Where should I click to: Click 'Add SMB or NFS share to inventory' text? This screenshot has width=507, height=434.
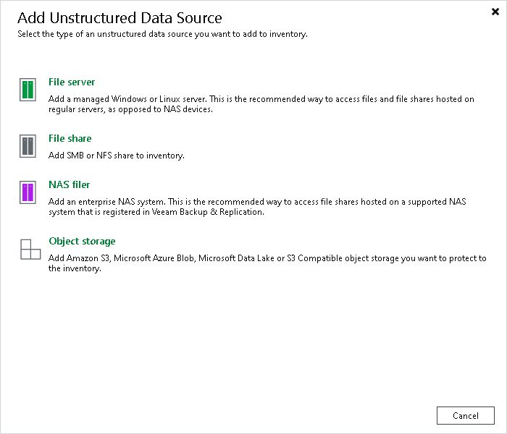(117, 156)
